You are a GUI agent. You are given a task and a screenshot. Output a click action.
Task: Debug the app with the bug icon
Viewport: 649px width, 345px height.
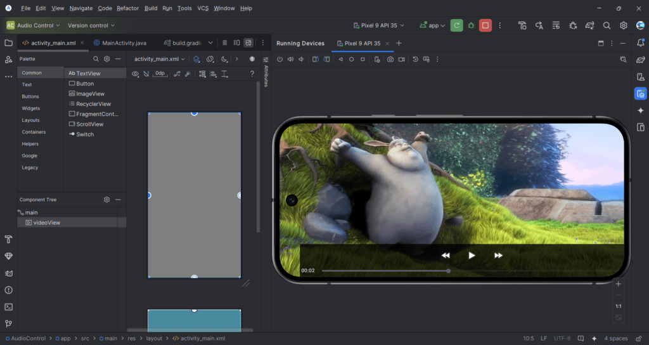click(471, 25)
